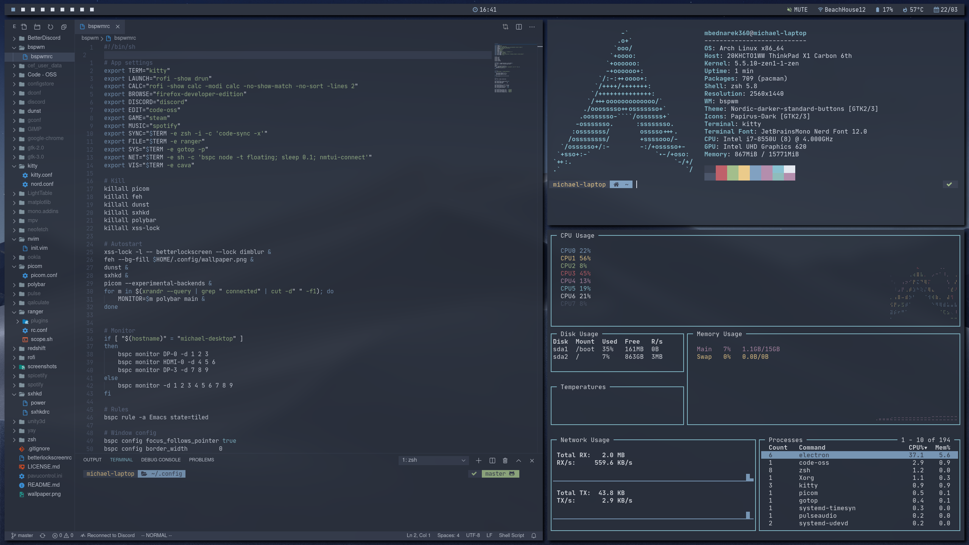Click the New File icon in explorer
Screen dimensions: 969x545
(24, 26)
